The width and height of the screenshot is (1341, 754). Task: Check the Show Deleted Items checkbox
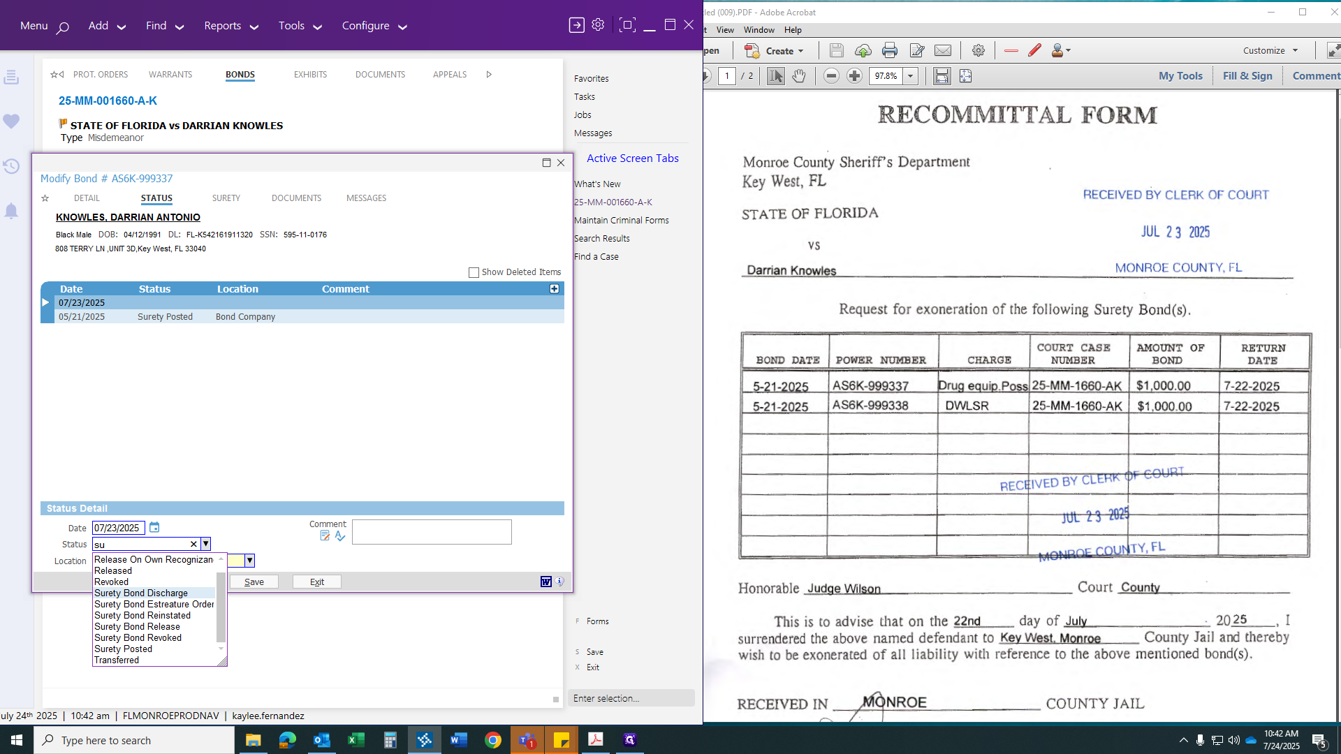click(474, 272)
